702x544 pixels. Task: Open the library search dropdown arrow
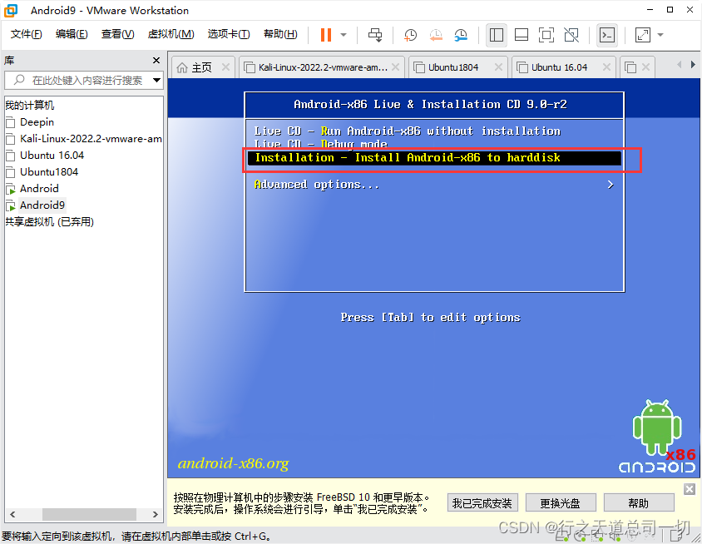[156, 81]
